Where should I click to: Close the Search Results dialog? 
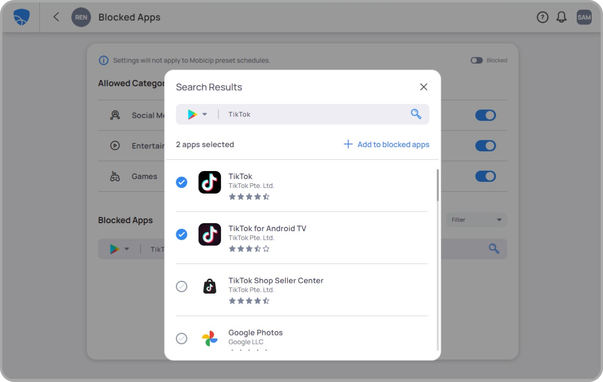[423, 87]
